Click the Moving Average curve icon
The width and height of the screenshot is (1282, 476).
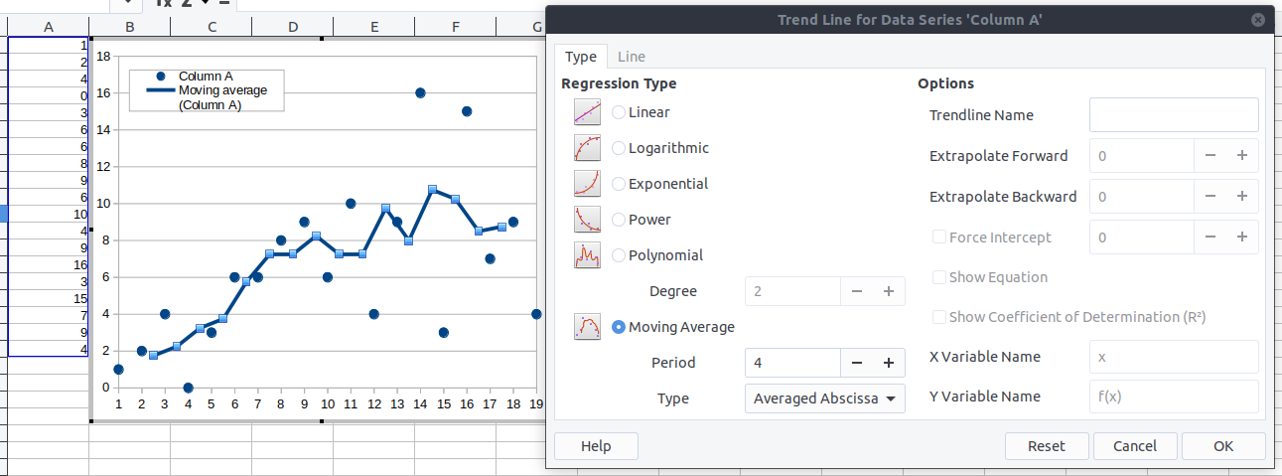tap(588, 327)
